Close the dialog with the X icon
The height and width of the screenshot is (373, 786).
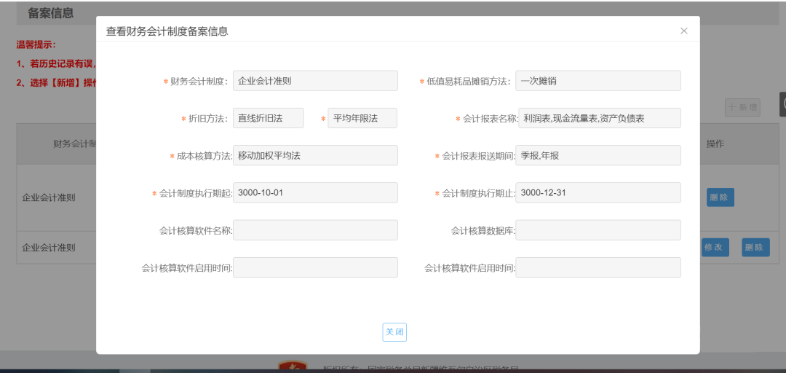click(683, 31)
